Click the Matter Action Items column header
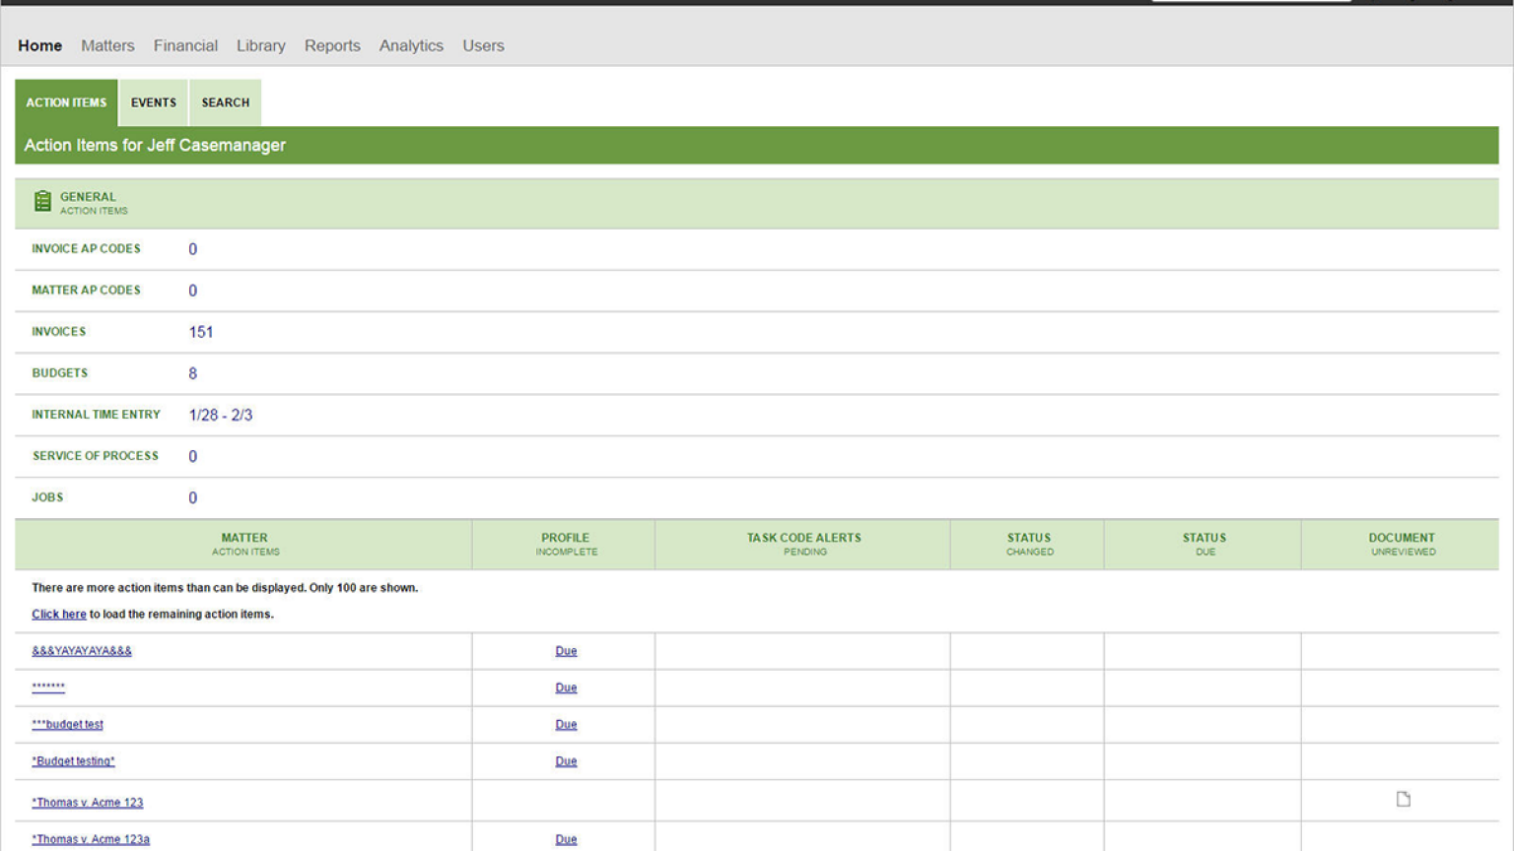This screenshot has width=1514, height=851. (244, 545)
